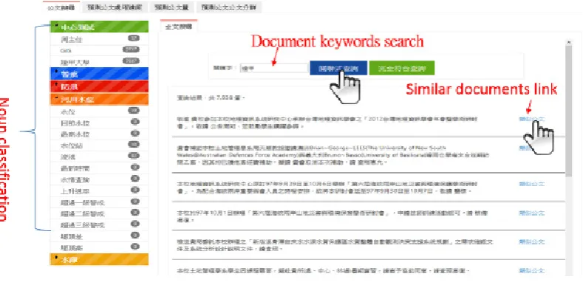583x285 pixels.
Task: Select the 堤頂高 keyword item
Action: [x=99, y=247]
